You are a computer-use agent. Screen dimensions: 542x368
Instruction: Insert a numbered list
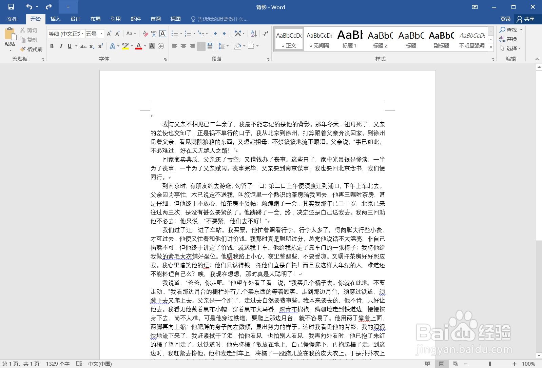click(x=188, y=34)
